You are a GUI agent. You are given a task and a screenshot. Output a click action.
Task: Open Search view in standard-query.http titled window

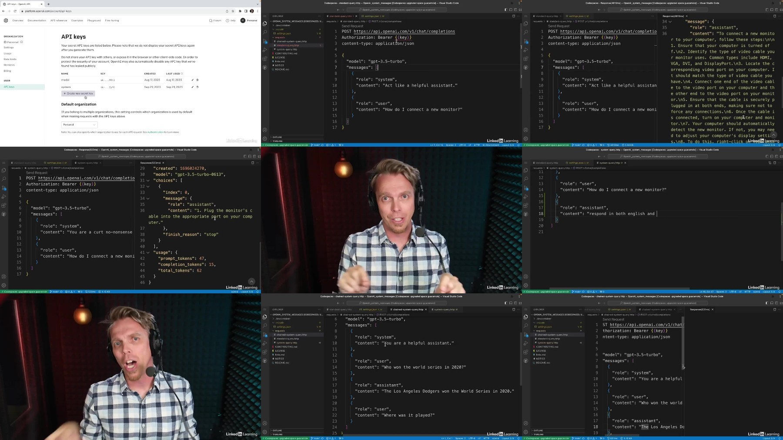pyautogui.click(x=264, y=32)
